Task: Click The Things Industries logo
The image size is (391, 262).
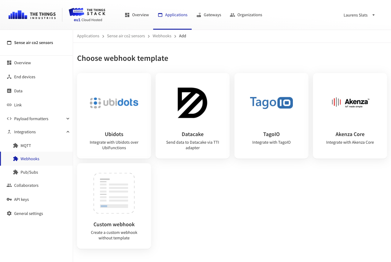Action: pos(32,15)
